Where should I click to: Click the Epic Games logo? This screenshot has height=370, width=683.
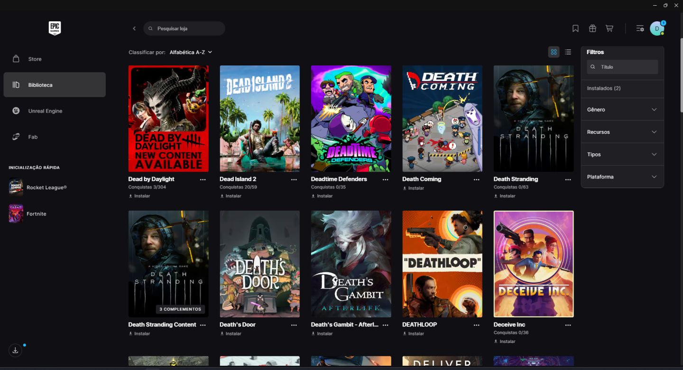pos(55,28)
